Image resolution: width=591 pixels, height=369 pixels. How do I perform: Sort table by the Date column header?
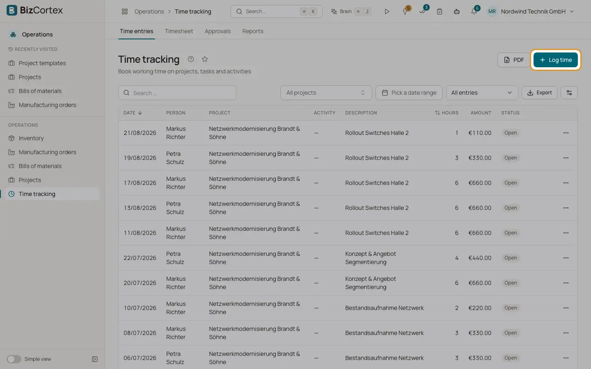pos(133,113)
